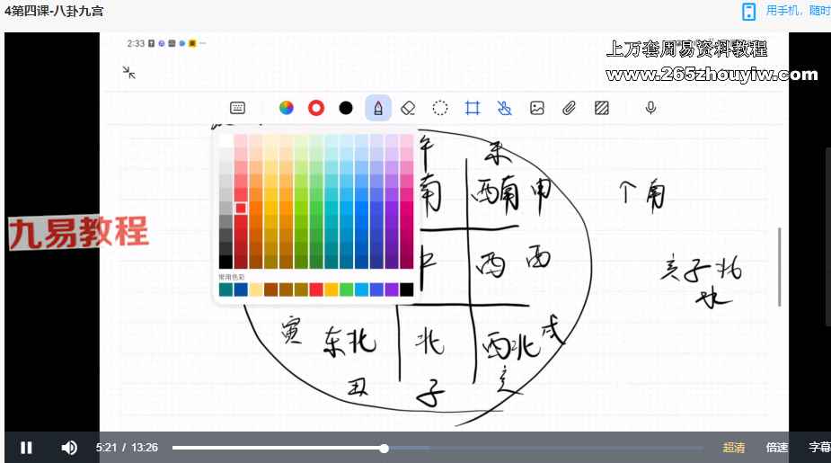Viewport: 831px width, 463px height.
Task: Select the eraser tool
Action: click(x=408, y=108)
